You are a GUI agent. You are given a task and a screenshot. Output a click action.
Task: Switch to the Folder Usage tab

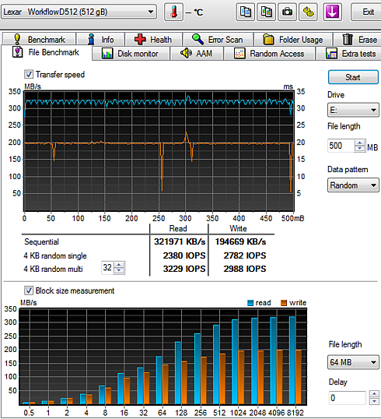coord(293,40)
